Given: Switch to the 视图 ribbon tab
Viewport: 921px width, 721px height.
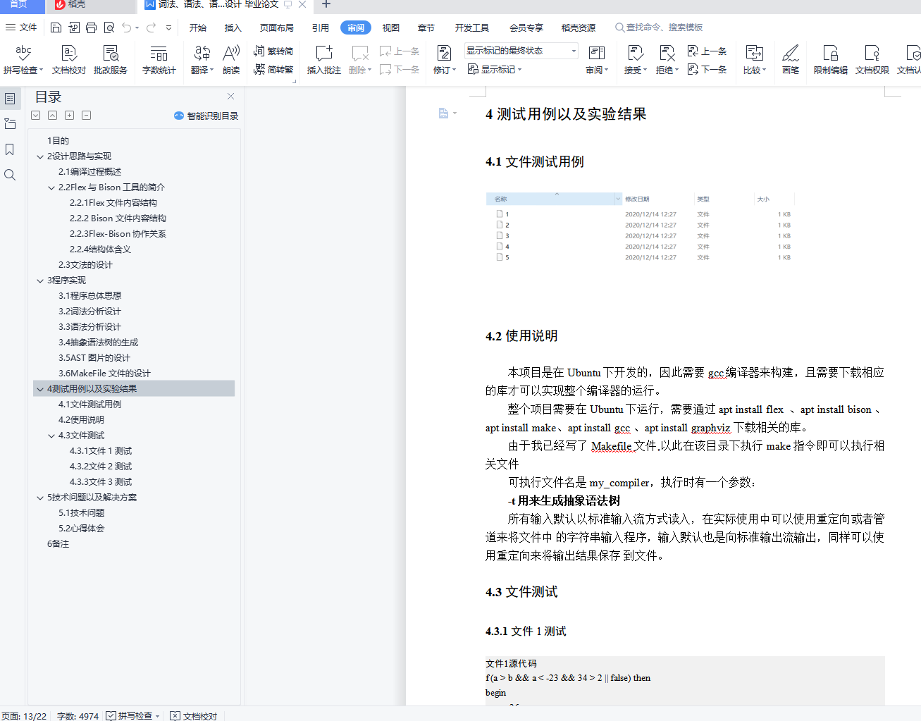Looking at the screenshot, I should (x=391, y=27).
